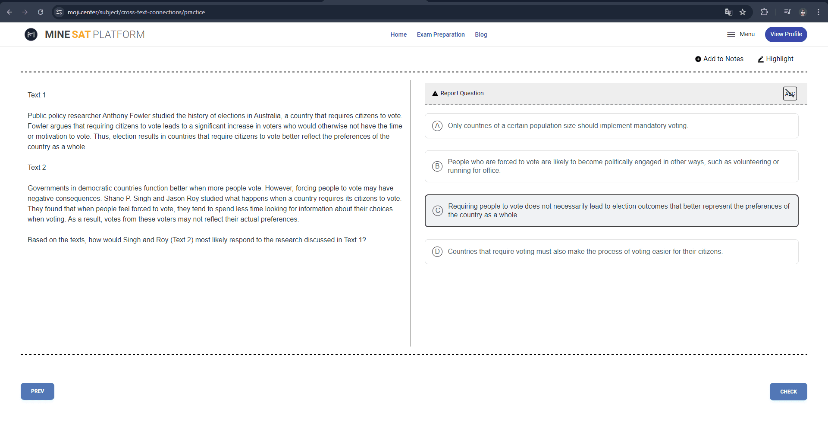This screenshot has height=431, width=828.
Task: Open the browser media controls icon
Action: (x=787, y=12)
